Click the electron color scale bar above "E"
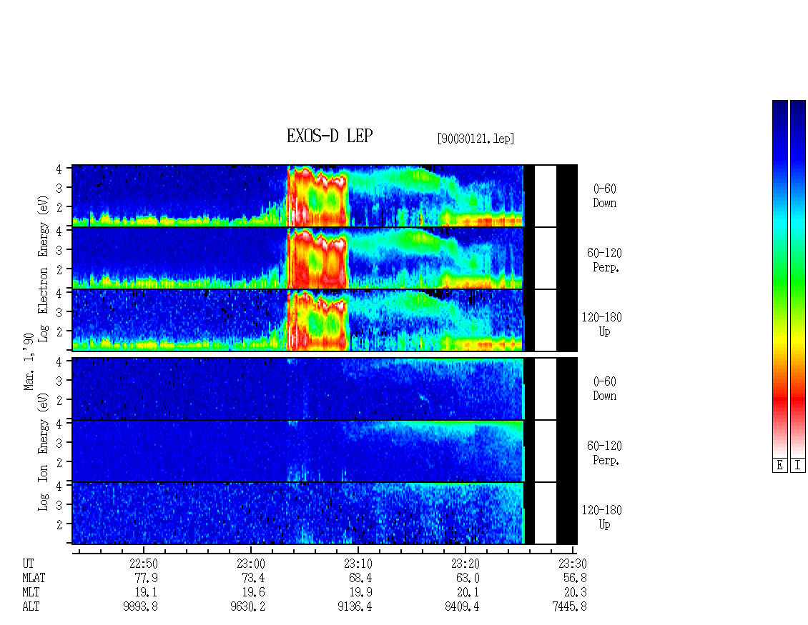Viewport: 808px width, 625px height. coord(779,279)
